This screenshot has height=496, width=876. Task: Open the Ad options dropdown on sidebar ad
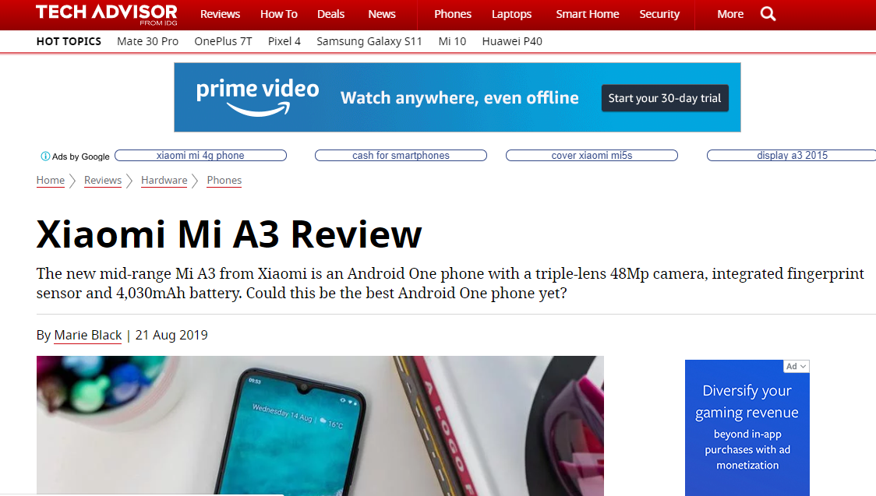click(796, 367)
